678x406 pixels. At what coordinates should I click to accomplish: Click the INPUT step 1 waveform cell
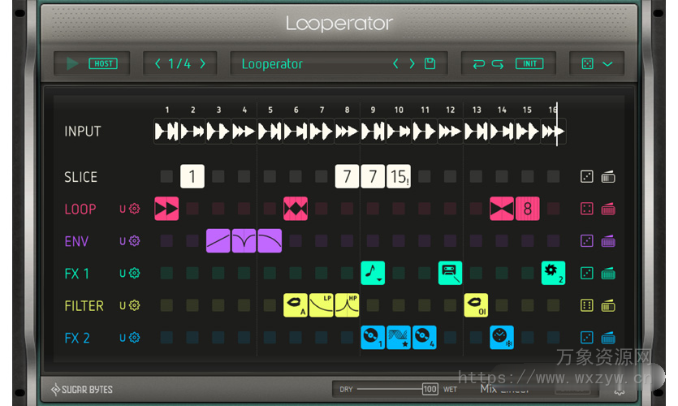[x=166, y=131]
